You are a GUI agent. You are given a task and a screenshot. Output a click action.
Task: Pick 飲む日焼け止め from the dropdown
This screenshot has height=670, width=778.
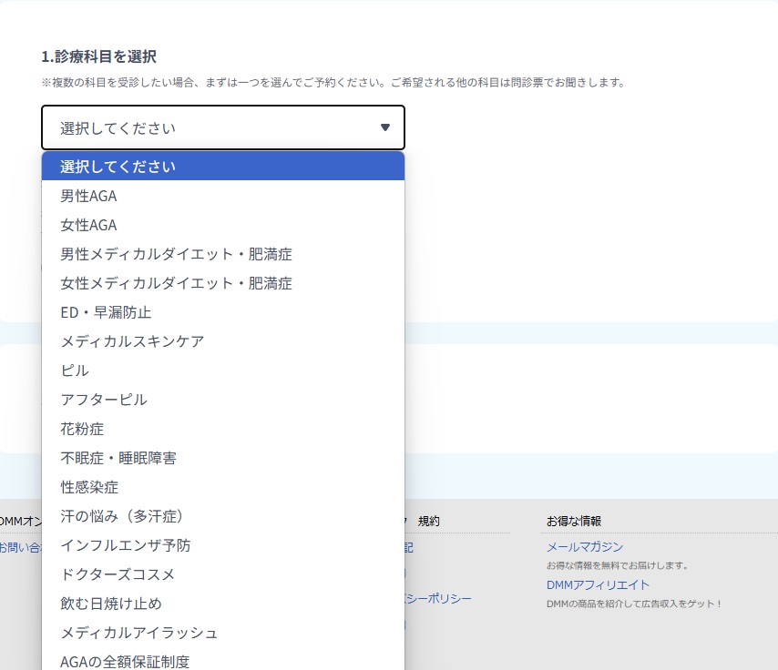(x=223, y=604)
